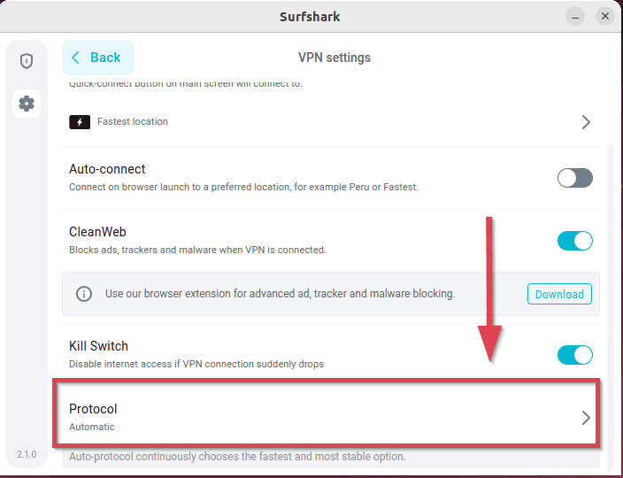Click the VPN settings page title
The height and width of the screenshot is (478, 623).
(334, 58)
